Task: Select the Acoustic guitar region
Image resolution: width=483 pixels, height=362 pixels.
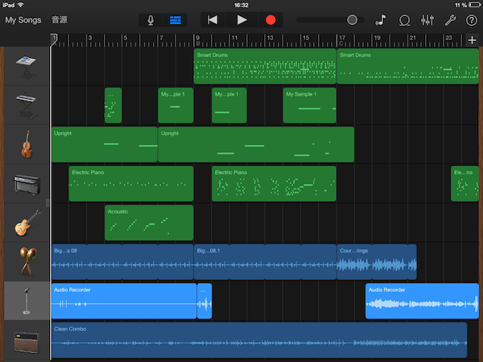Action: point(149,223)
